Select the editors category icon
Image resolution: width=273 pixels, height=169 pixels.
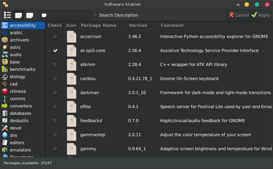pos(5,143)
